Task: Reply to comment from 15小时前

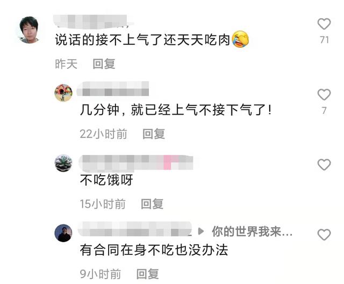Action: [x=152, y=204]
